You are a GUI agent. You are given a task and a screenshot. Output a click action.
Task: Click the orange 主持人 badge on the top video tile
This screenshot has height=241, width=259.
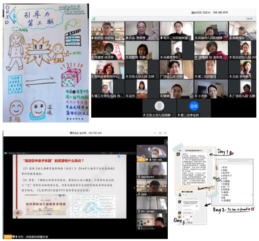pos(141,159)
